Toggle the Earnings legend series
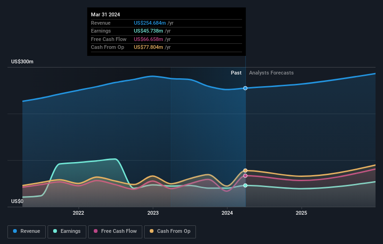 coord(67,231)
